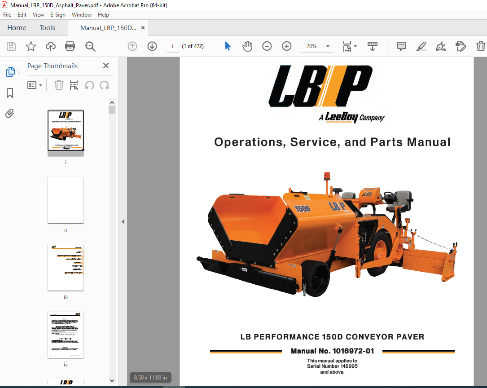Open the File menu
Viewport: 487px width, 388px height.
[7, 15]
